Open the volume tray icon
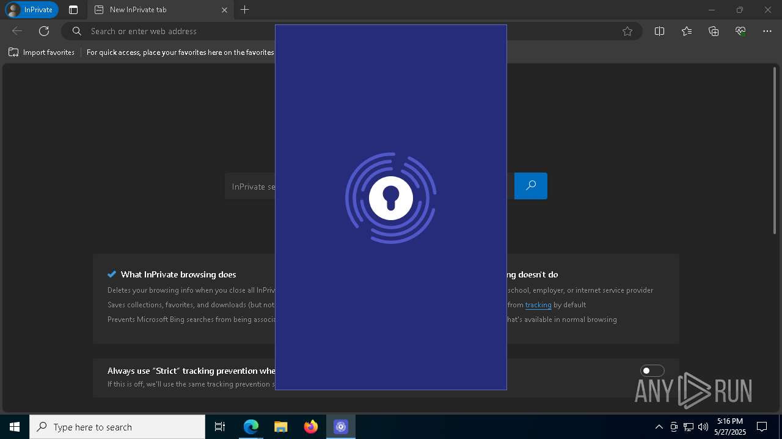The image size is (782, 439). click(703, 427)
